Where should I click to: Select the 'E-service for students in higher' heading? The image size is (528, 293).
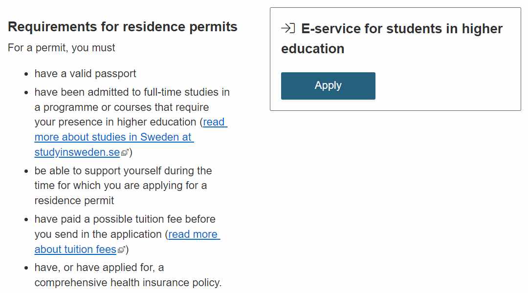pos(402,29)
